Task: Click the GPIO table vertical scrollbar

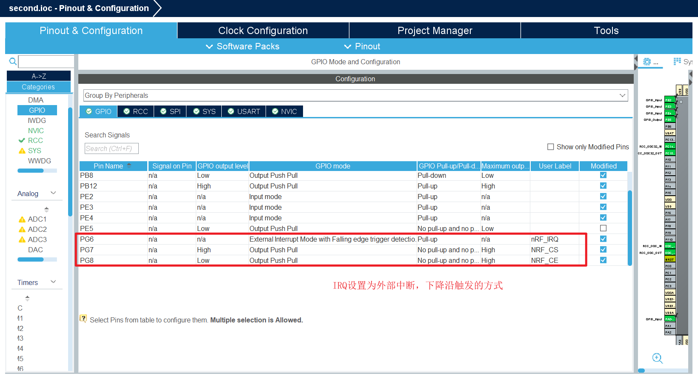Action: (630, 228)
